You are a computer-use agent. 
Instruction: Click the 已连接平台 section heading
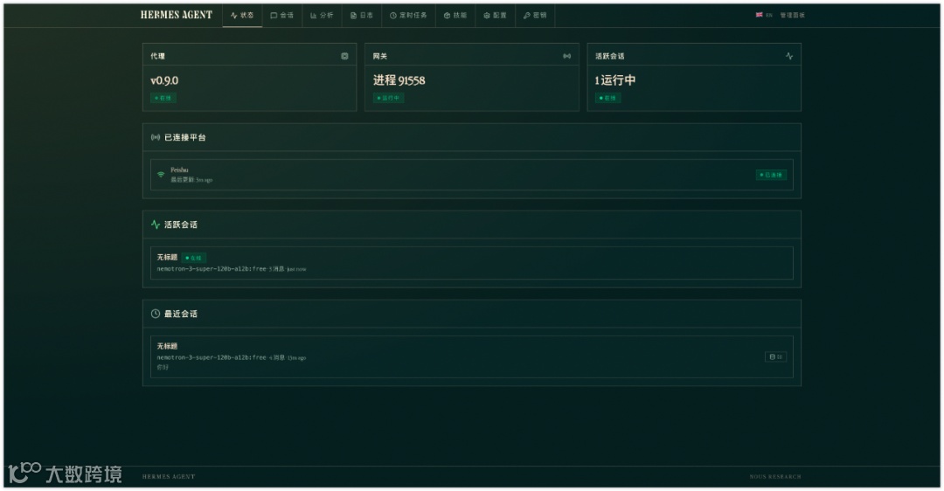click(184, 137)
